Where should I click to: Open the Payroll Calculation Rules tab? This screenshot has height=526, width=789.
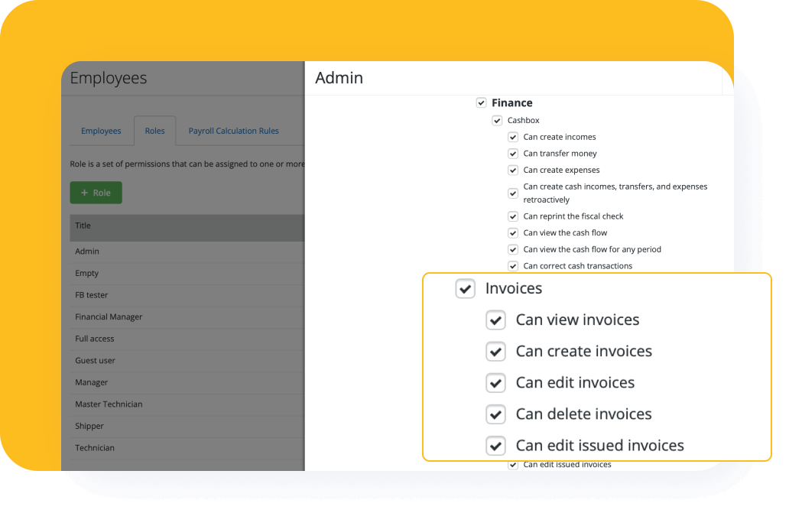coord(233,131)
